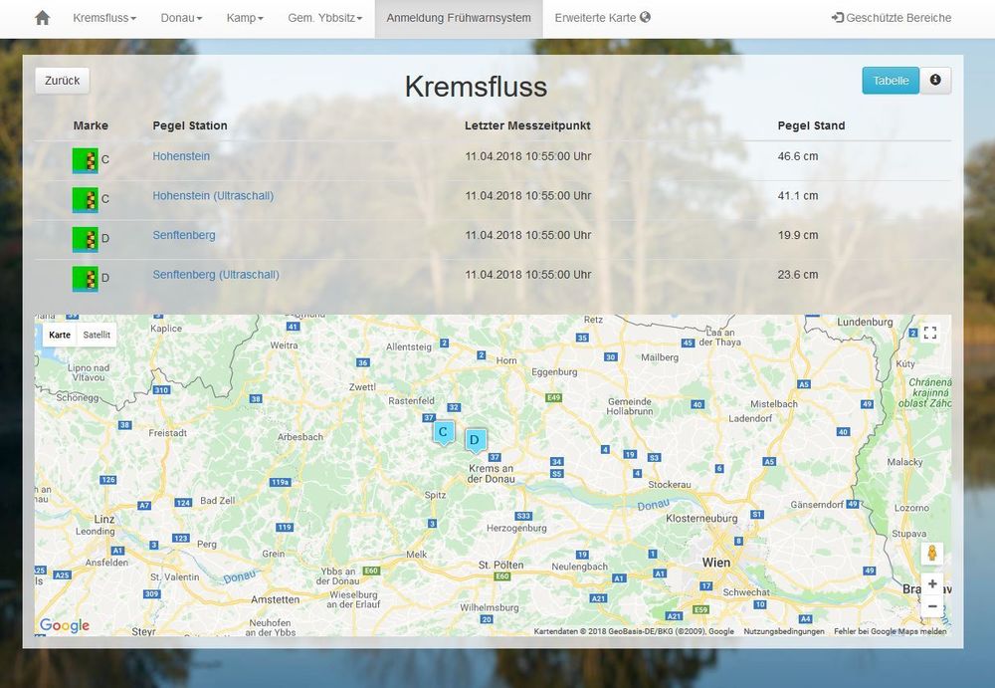Open Anmeldung Frühwarnsystem tab

(459, 18)
